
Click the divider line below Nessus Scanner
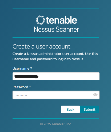pos(56,37)
